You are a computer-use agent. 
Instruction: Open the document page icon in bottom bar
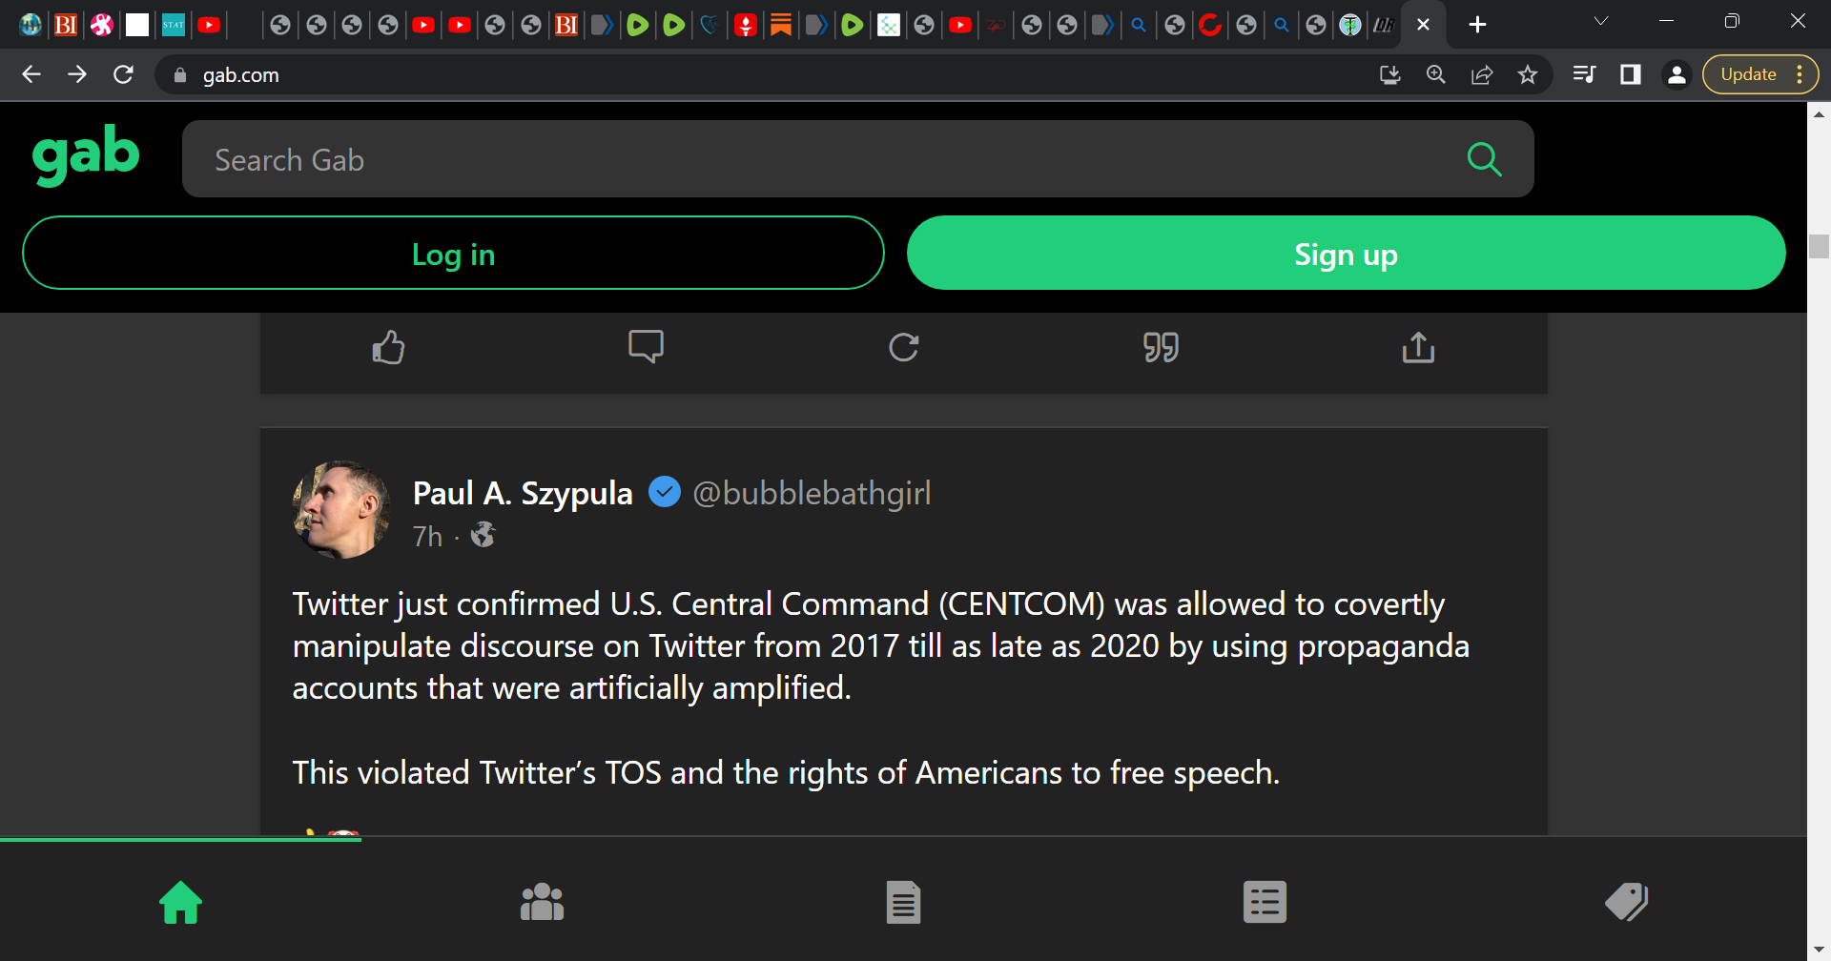903,902
